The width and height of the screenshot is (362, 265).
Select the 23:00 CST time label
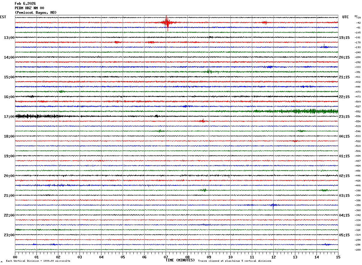point(9,235)
